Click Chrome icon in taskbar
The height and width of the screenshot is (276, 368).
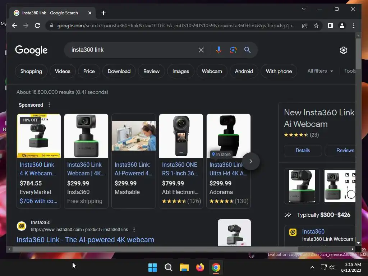click(x=216, y=267)
